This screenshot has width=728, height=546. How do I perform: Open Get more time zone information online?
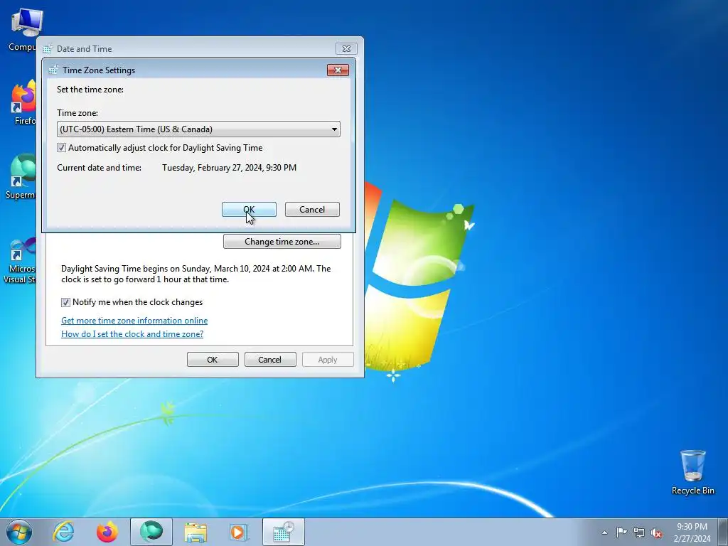pyautogui.click(x=134, y=321)
